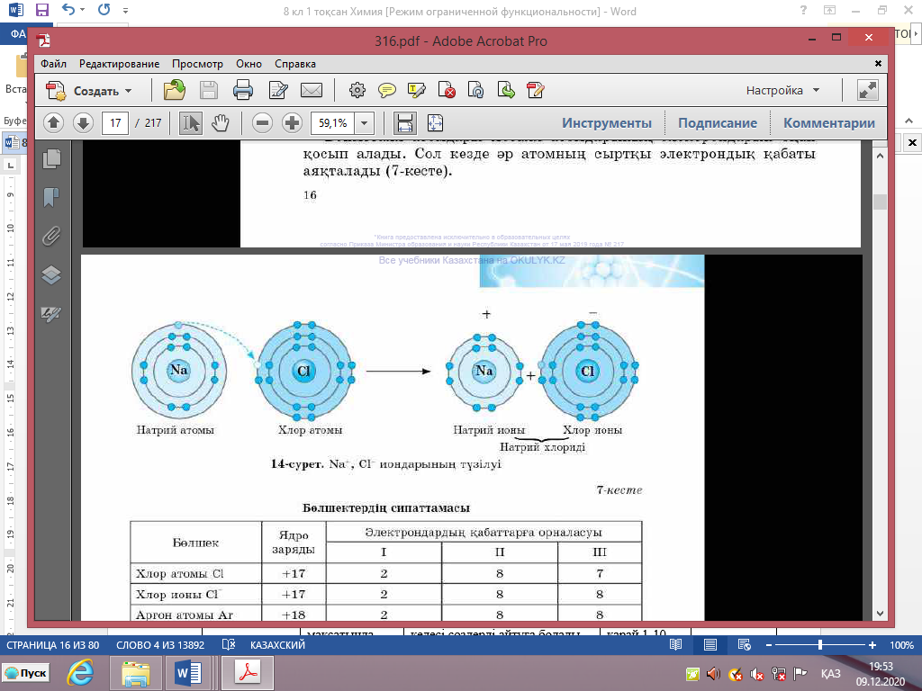
Task: Open the Комментарии pane
Action: (828, 123)
